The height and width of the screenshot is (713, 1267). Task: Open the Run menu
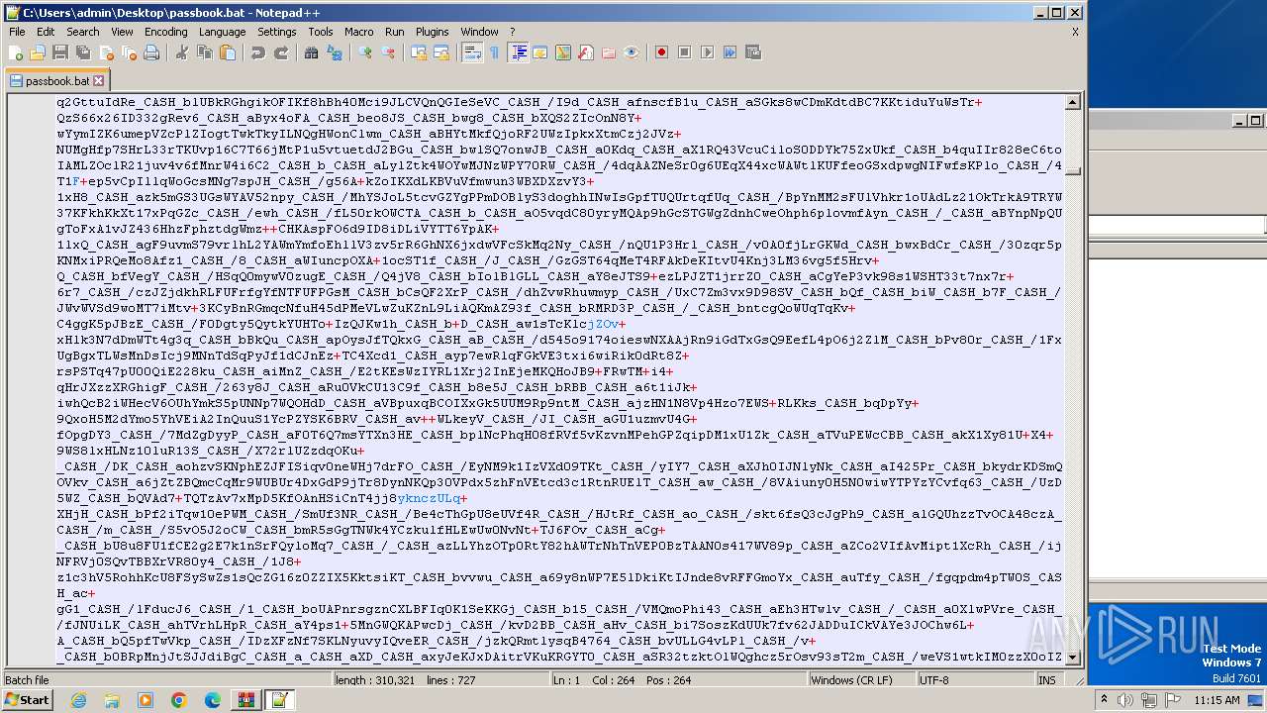point(395,32)
